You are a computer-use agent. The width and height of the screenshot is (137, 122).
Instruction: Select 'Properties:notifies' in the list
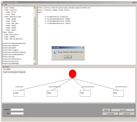pyautogui.click(x=11, y=61)
